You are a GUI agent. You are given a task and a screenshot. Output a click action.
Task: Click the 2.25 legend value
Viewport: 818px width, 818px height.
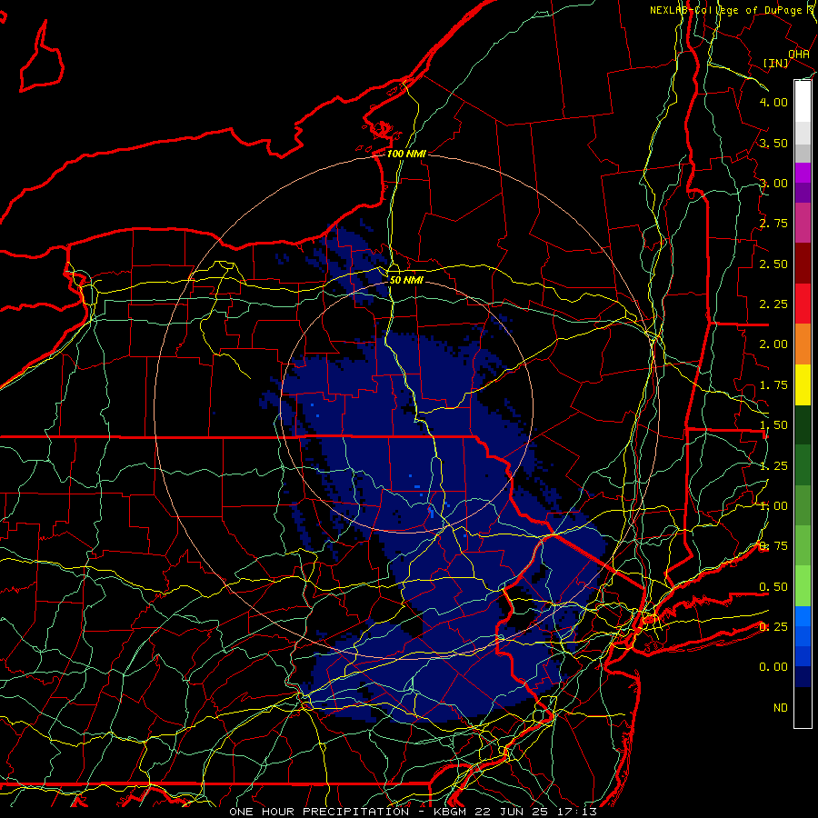click(773, 304)
